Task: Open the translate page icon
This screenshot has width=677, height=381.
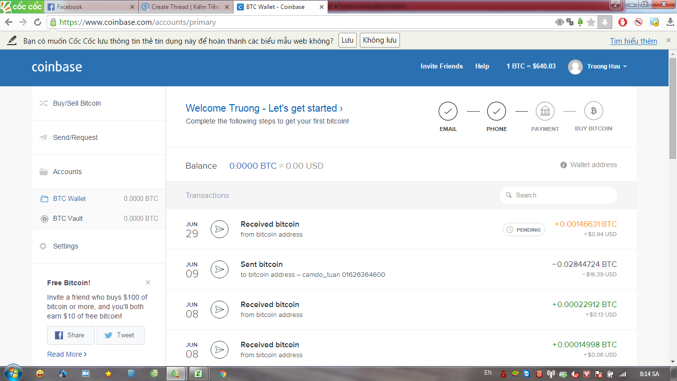Action: (570, 22)
